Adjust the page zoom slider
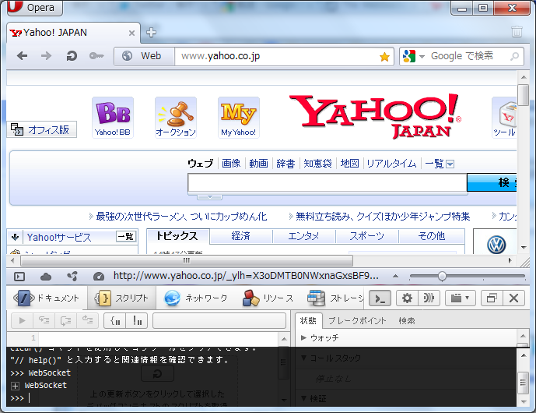The image size is (536, 413). [442, 276]
